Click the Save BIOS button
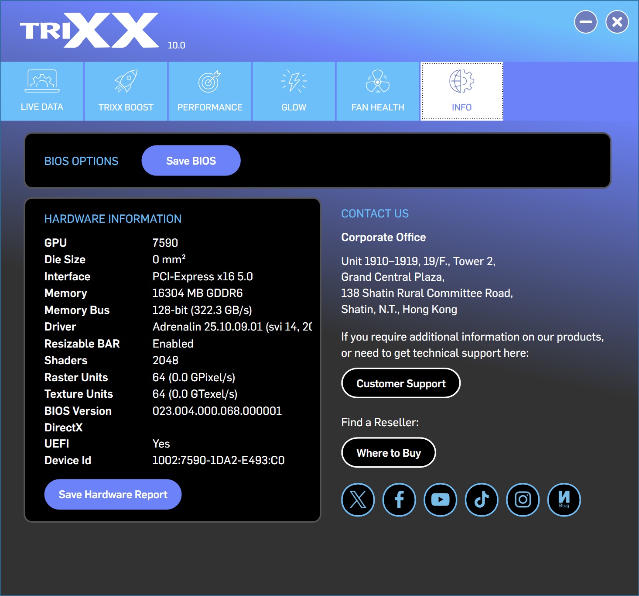This screenshot has height=596, width=639. tap(191, 161)
